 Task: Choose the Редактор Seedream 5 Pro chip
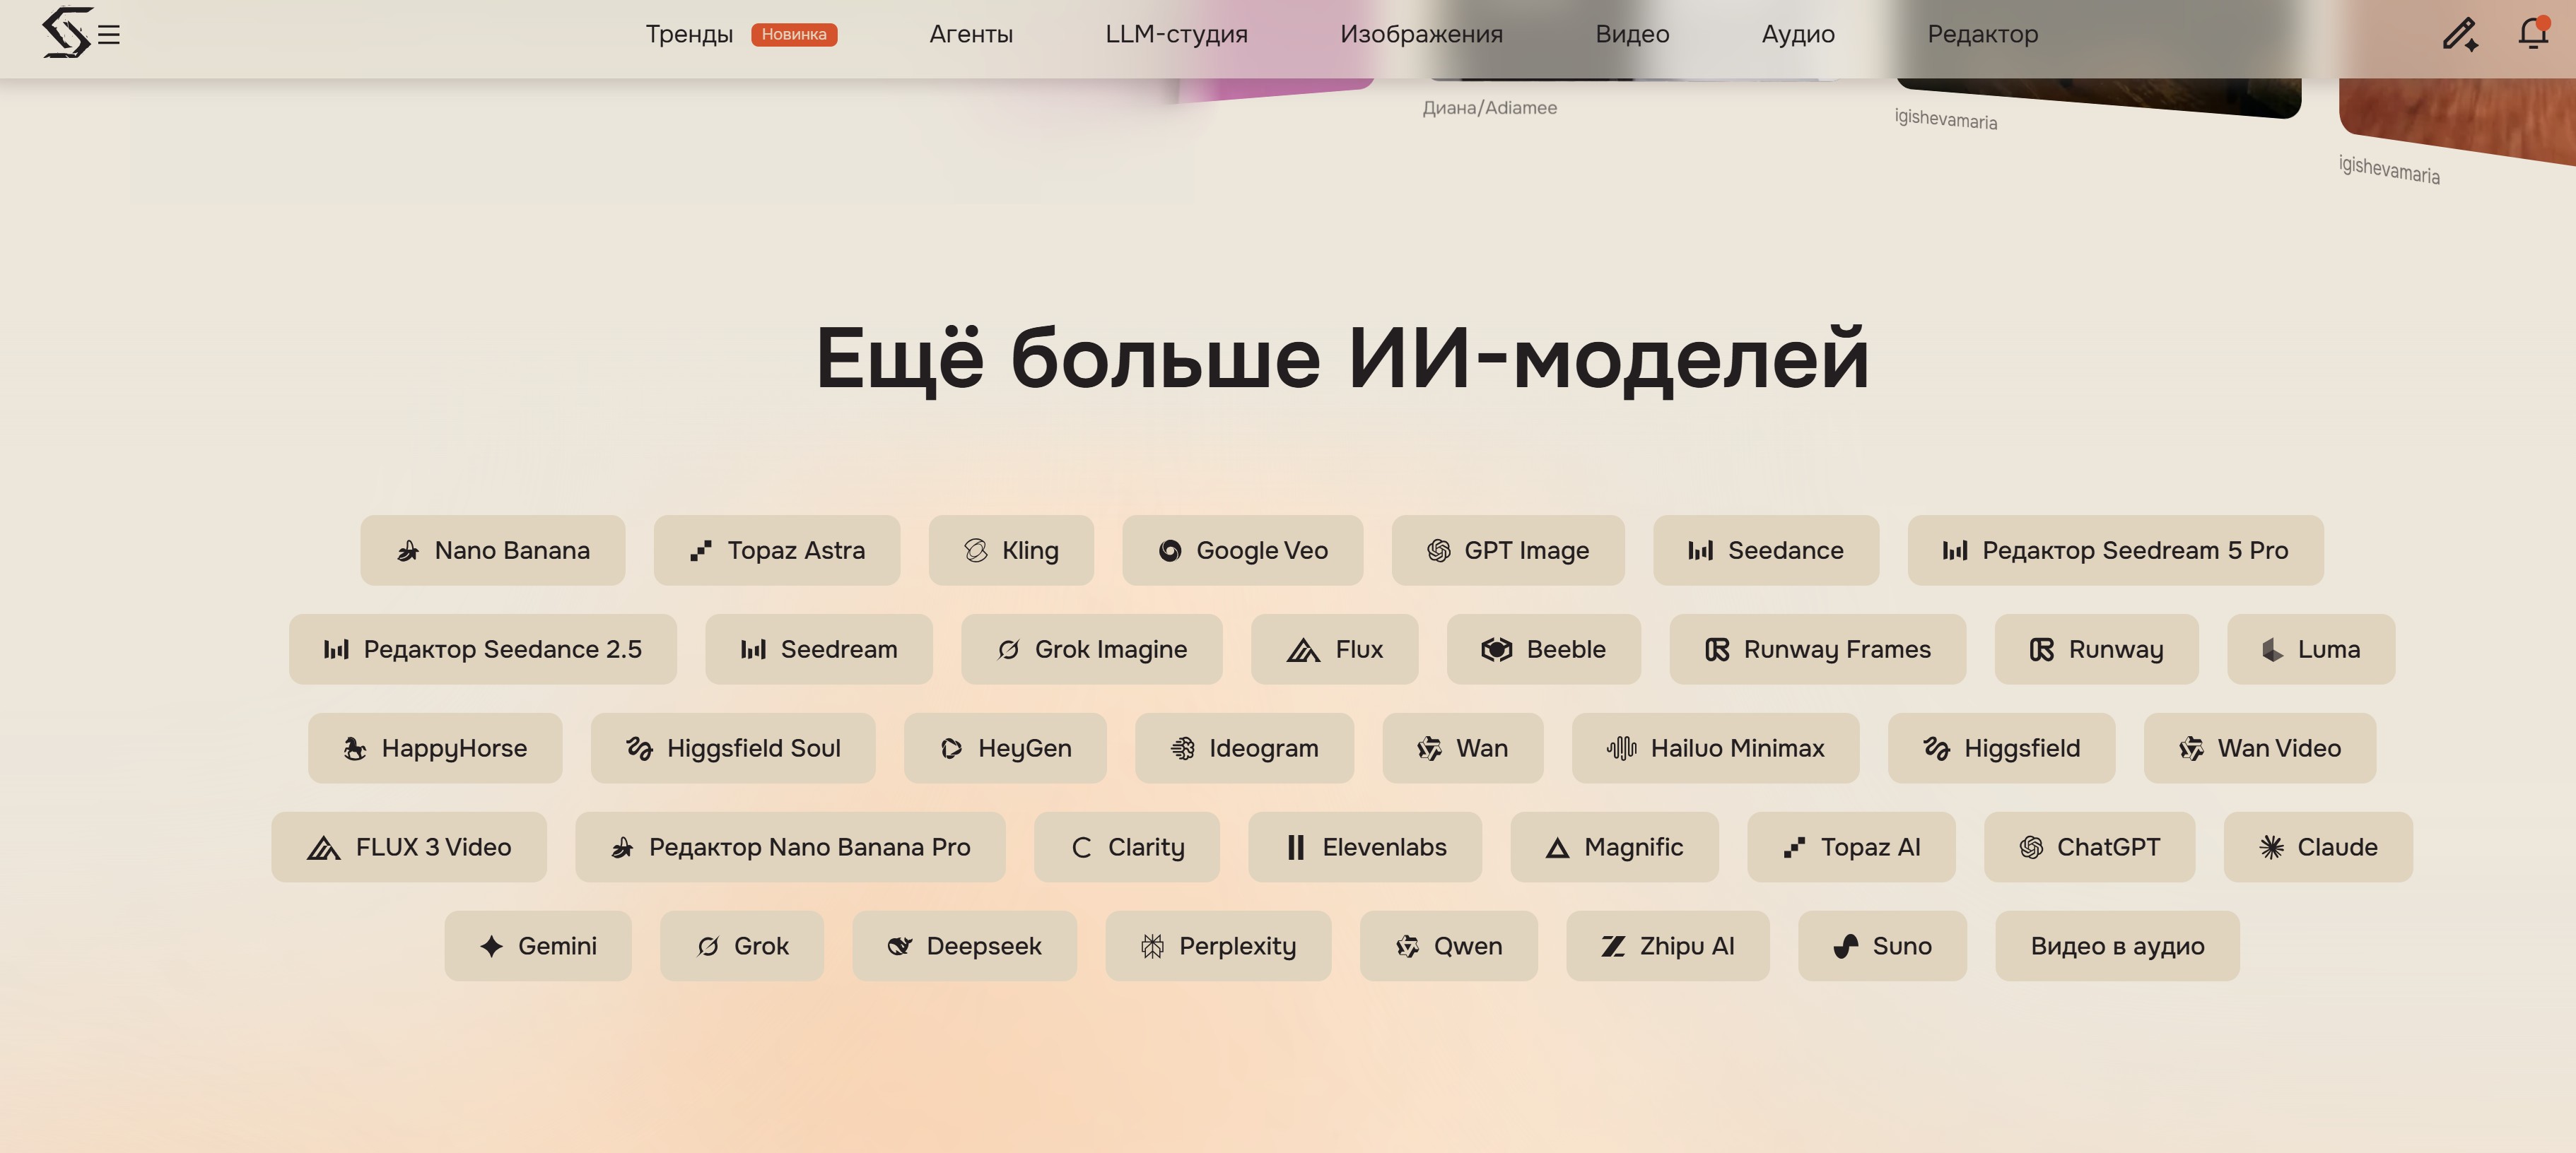[x=2115, y=550]
